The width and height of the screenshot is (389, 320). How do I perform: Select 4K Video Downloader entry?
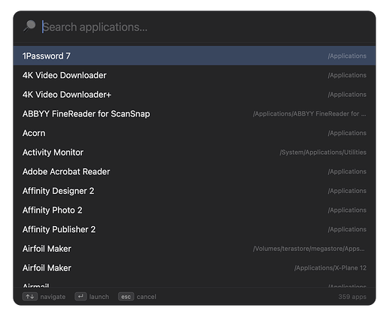click(x=194, y=75)
